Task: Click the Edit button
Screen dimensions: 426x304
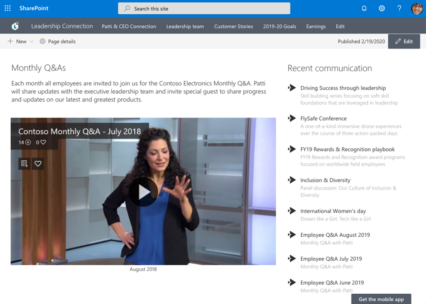Action: click(404, 41)
